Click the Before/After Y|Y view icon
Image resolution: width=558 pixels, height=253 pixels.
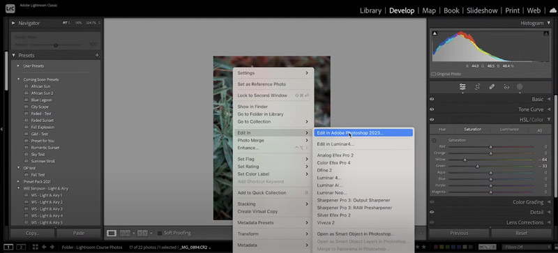pos(142,233)
